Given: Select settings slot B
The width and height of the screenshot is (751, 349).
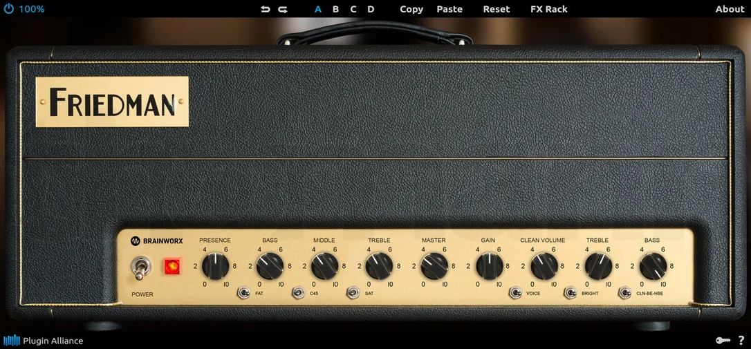Looking at the screenshot, I should (x=335, y=9).
